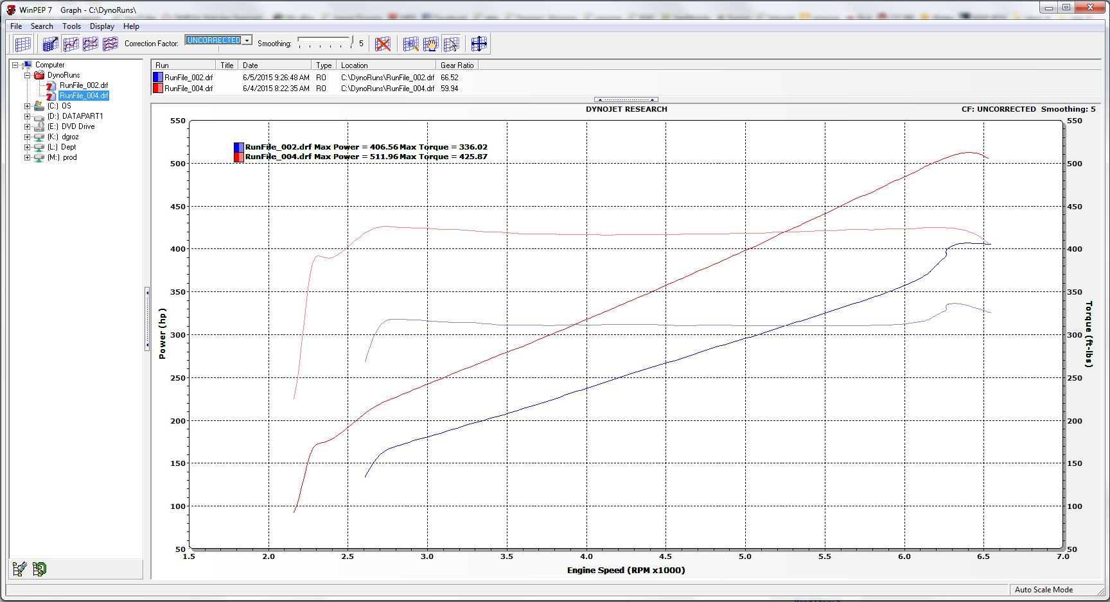Expand the (D:) DATAPART1 drive node
Image resolution: width=1110 pixels, height=602 pixels.
coord(28,116)
